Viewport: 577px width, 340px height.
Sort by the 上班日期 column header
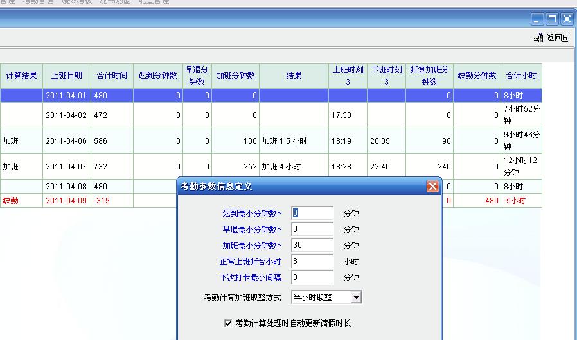click(x=67, y=76)
